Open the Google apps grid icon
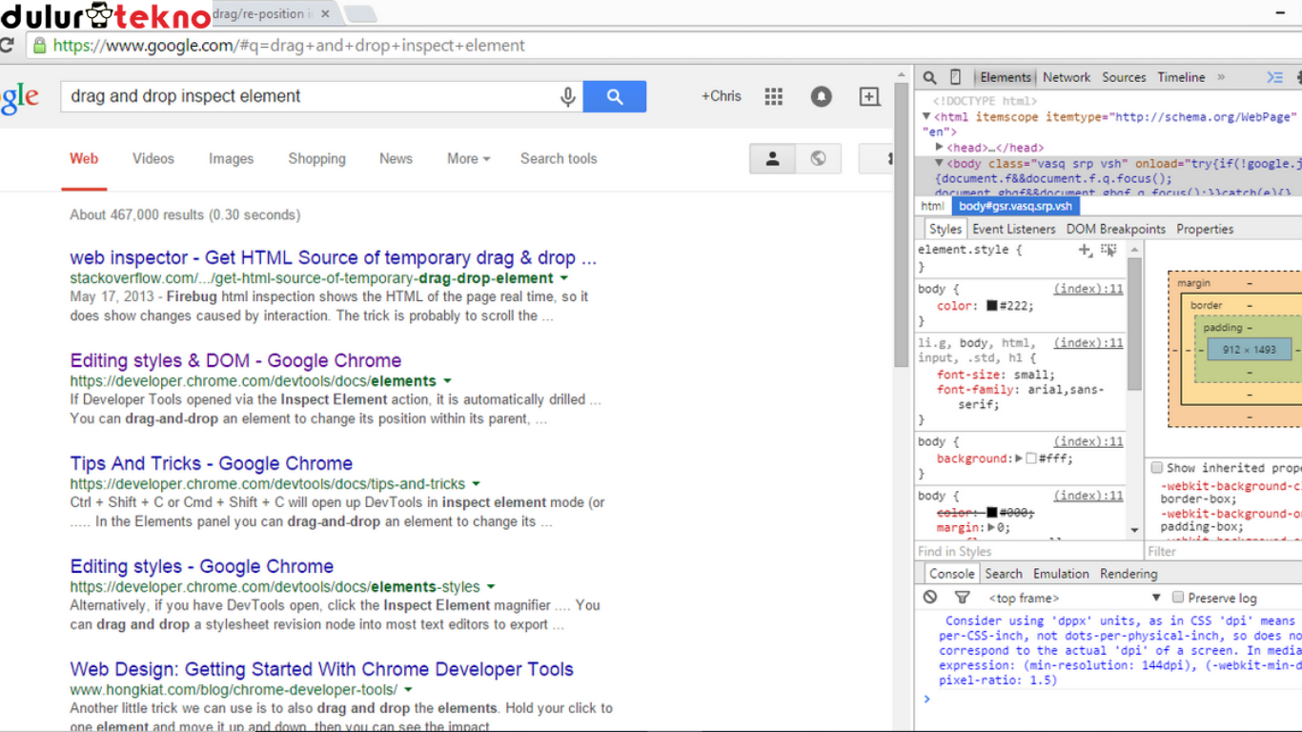1302x732 pixels. [x=774, y=96]
